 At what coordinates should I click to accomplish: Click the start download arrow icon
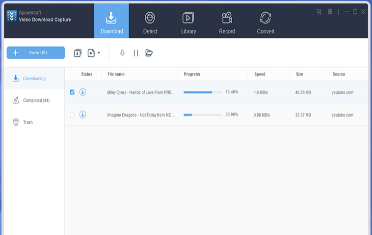(122, 53)
